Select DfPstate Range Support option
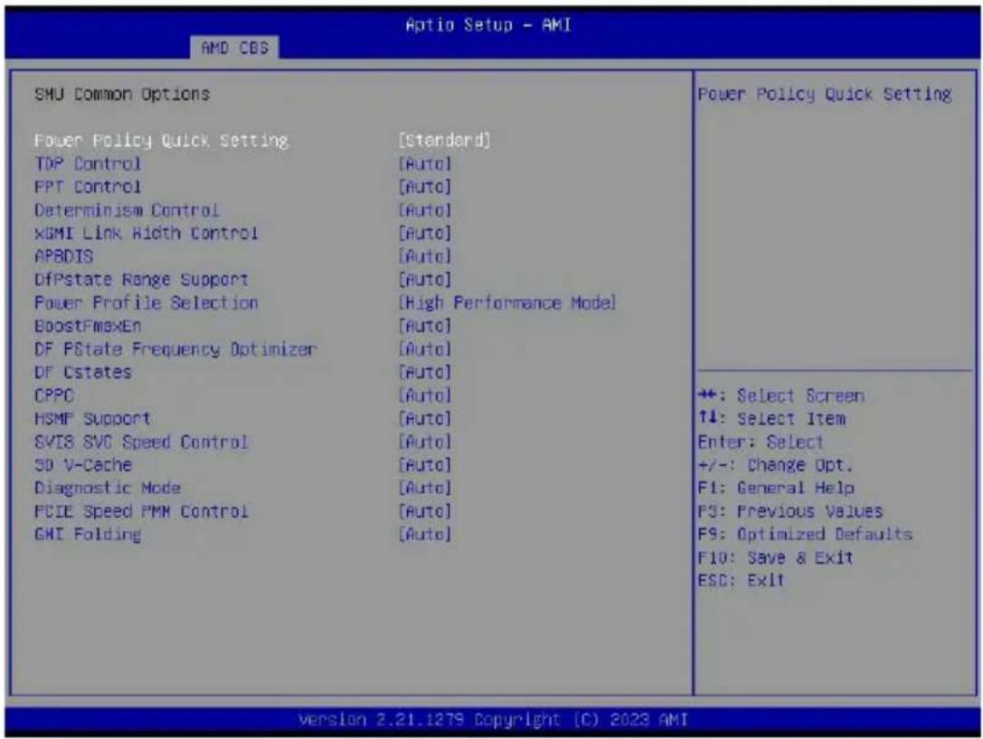The image size is (983, 739). pos(141,279)
